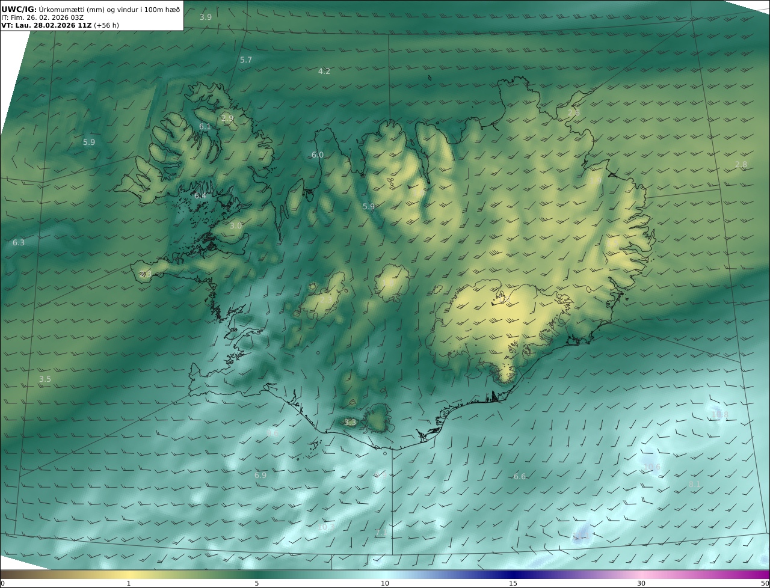Click the colour scale tick label 1
Image resolution: width=770 pixels, height=588 pixels.
[x=129, y=583]
